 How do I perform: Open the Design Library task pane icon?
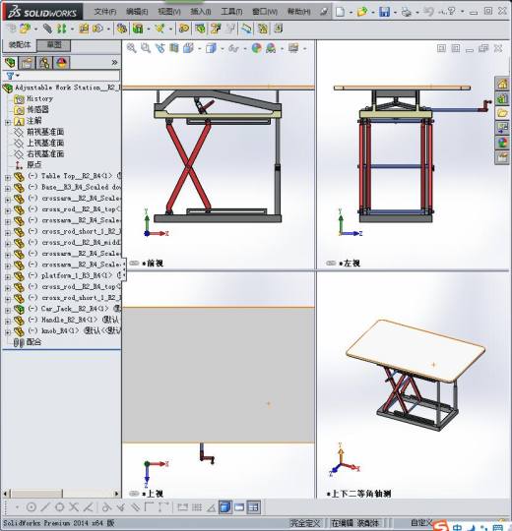pyautogui.click(x=502, y=99)
